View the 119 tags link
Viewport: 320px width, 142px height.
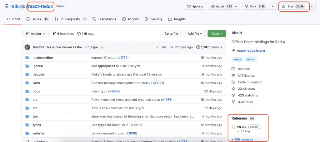coord(86,34)
